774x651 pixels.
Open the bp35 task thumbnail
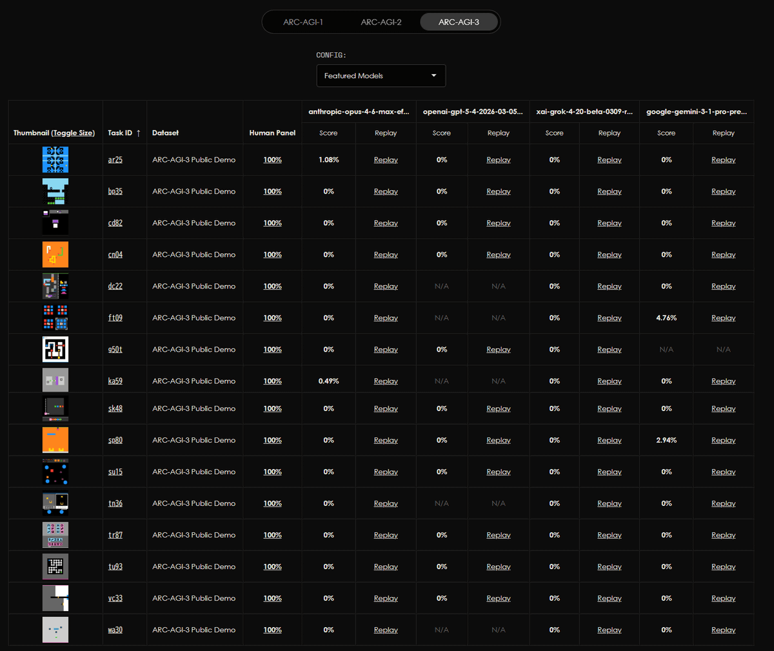coord(55,191)
